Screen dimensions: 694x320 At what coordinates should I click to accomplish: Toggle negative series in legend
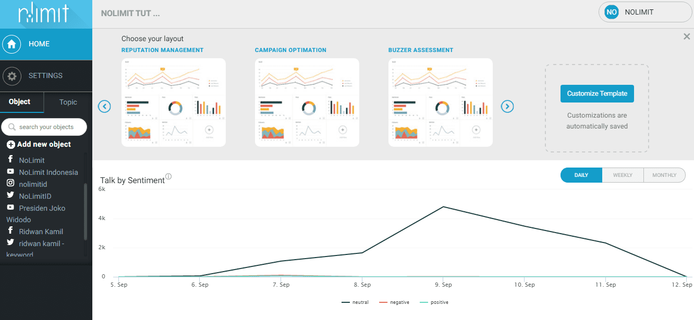coord(394,302)
